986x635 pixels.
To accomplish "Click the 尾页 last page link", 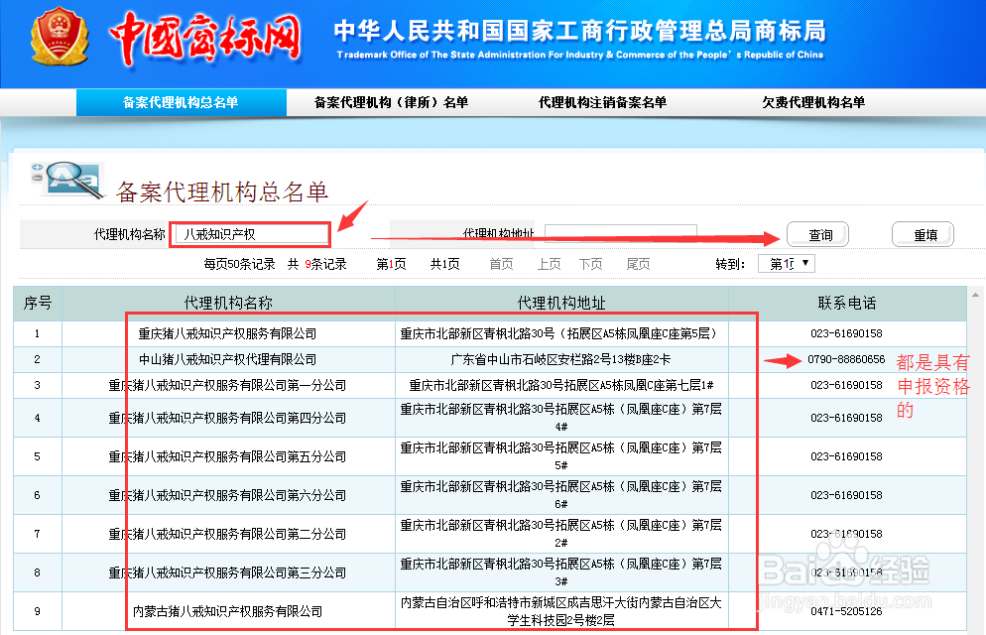I will tap(638, 264).
